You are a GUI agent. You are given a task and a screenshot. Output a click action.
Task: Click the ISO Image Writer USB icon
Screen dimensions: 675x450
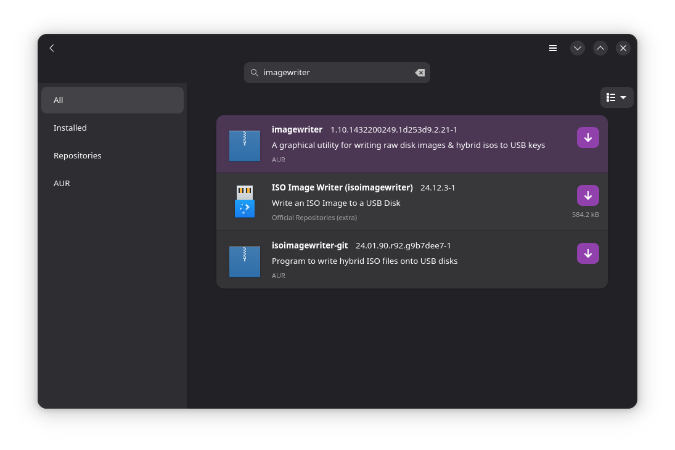tap(245, 202)
